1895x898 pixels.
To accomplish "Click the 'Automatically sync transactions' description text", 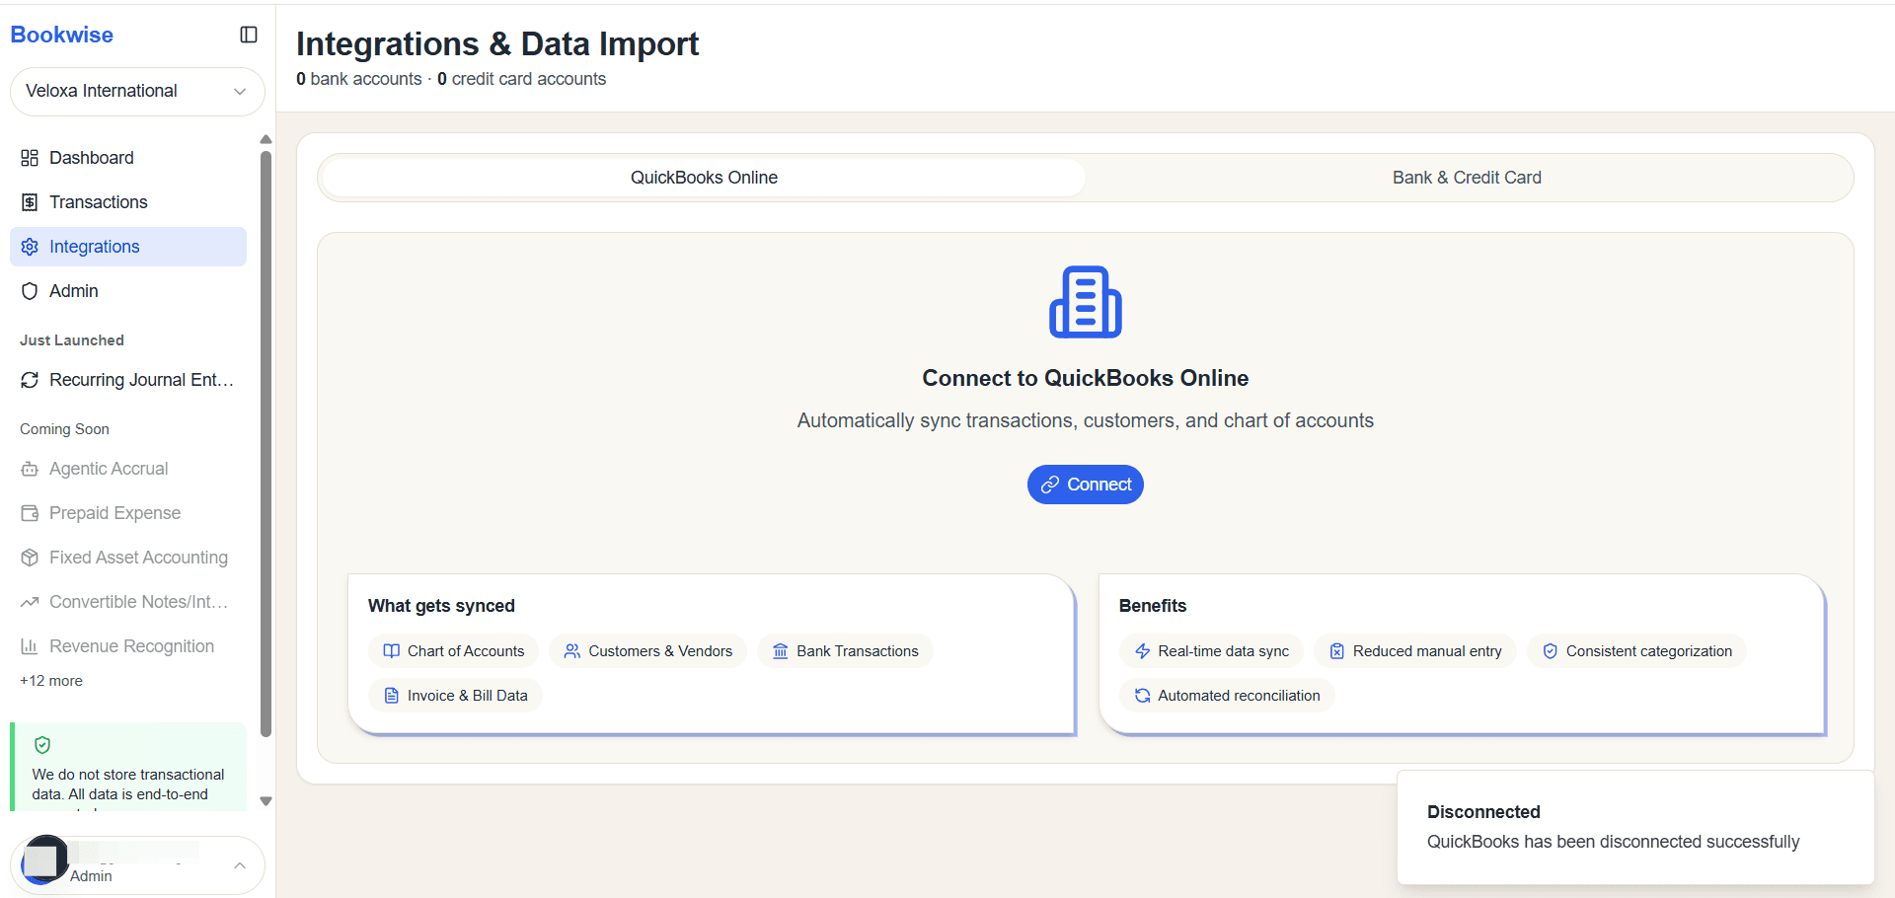I will pyautogui.click(x=1086, y=420).
